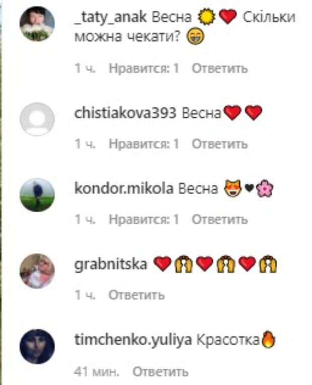The width and height of the screenshot is (312, 385).
Task: Click the chistiakova393 username
Action: 125,113
